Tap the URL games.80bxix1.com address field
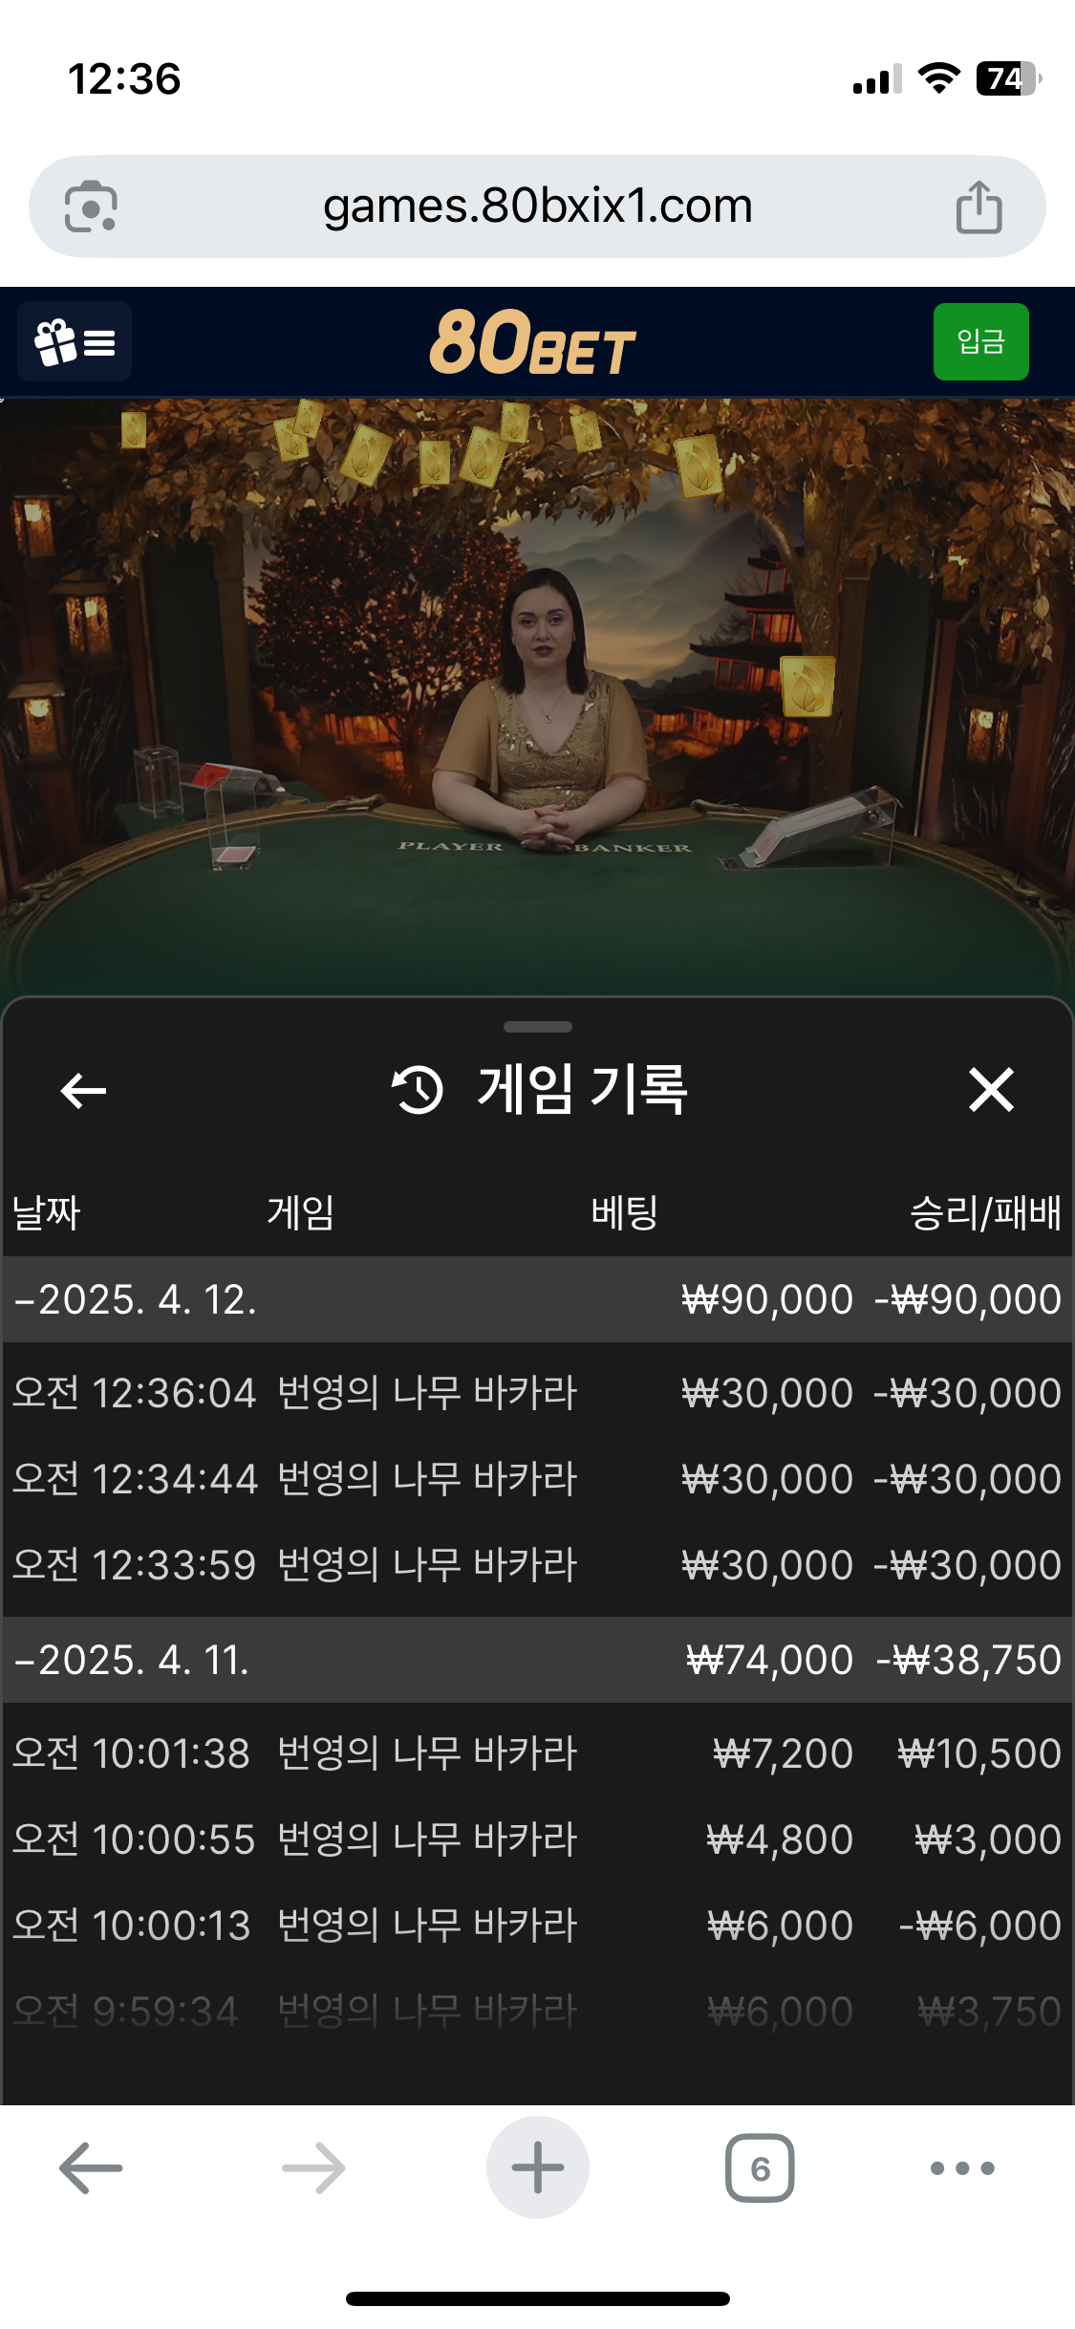The image size is (1075, 2329). pos(537,207)
